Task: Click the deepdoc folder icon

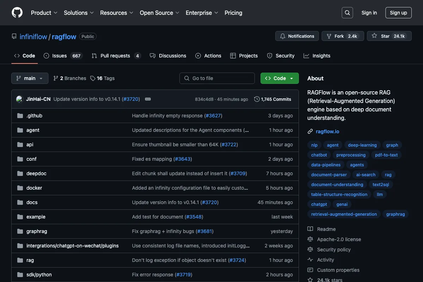Action: click(x=20, y=173)
